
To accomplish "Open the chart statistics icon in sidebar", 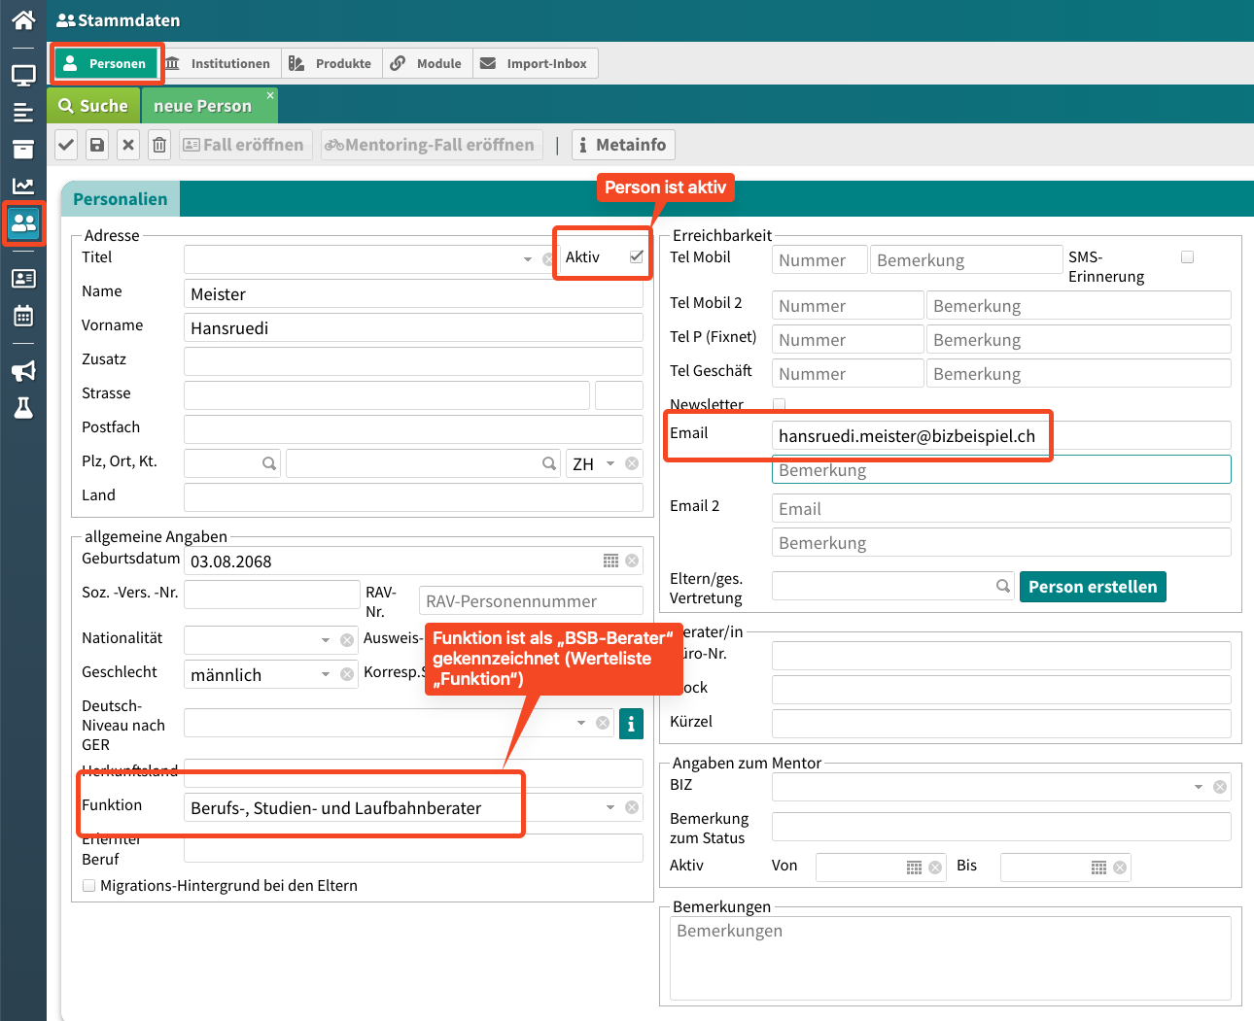I will point(23,186).
